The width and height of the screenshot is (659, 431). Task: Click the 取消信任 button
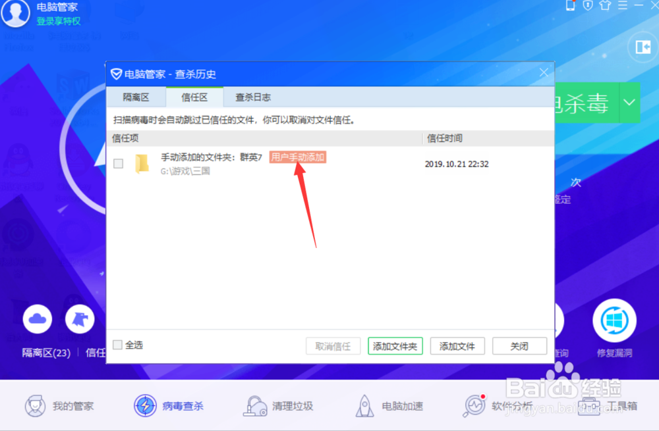pos(333,346)
